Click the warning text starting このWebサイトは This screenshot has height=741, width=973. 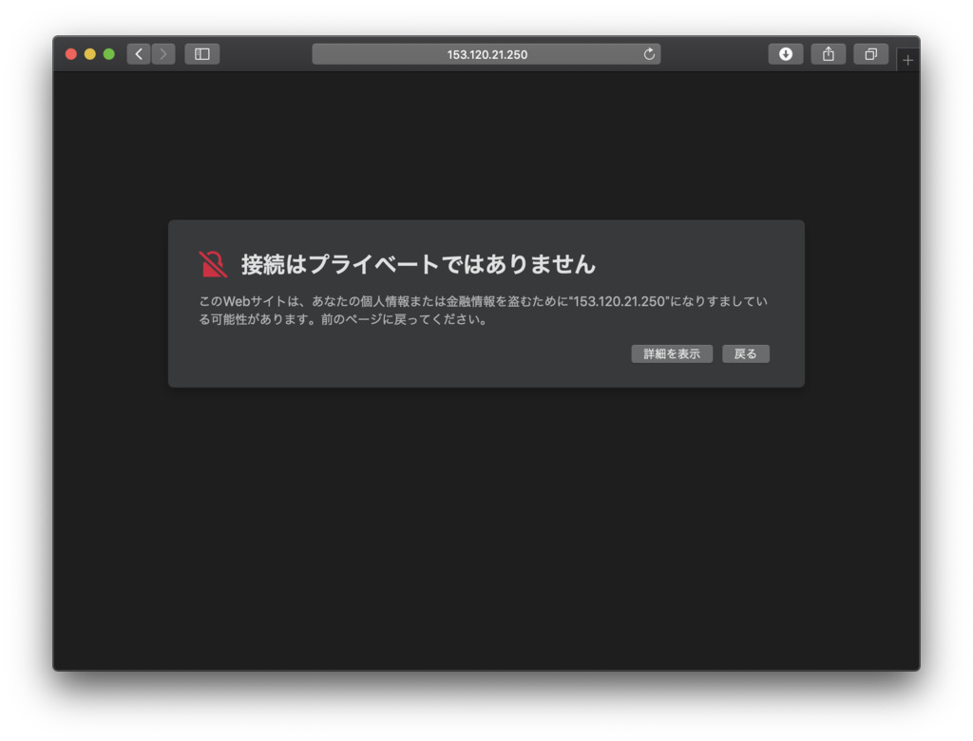483,311
